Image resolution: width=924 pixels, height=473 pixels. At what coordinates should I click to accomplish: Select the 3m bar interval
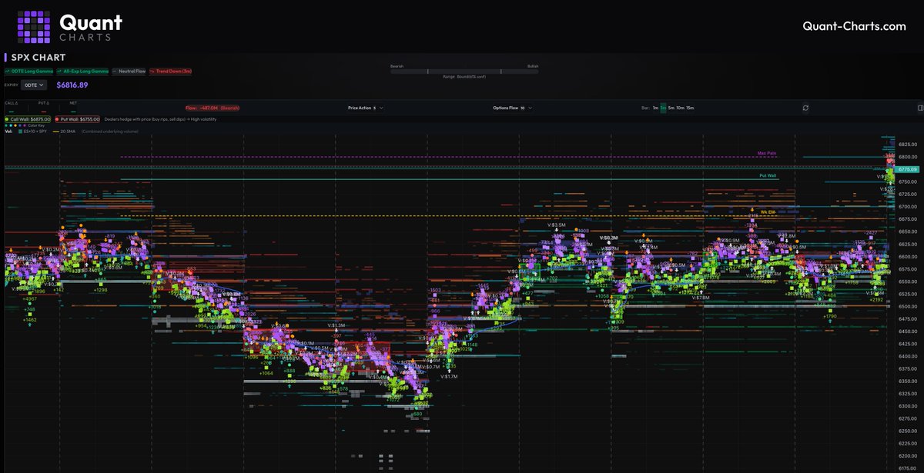point(663,108)
